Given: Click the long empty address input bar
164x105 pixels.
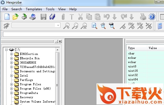Looking at the screenshot, I should click(83, 34).
